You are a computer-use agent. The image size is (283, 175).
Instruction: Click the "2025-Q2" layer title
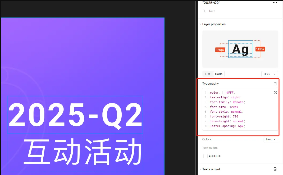coord(210,3)
